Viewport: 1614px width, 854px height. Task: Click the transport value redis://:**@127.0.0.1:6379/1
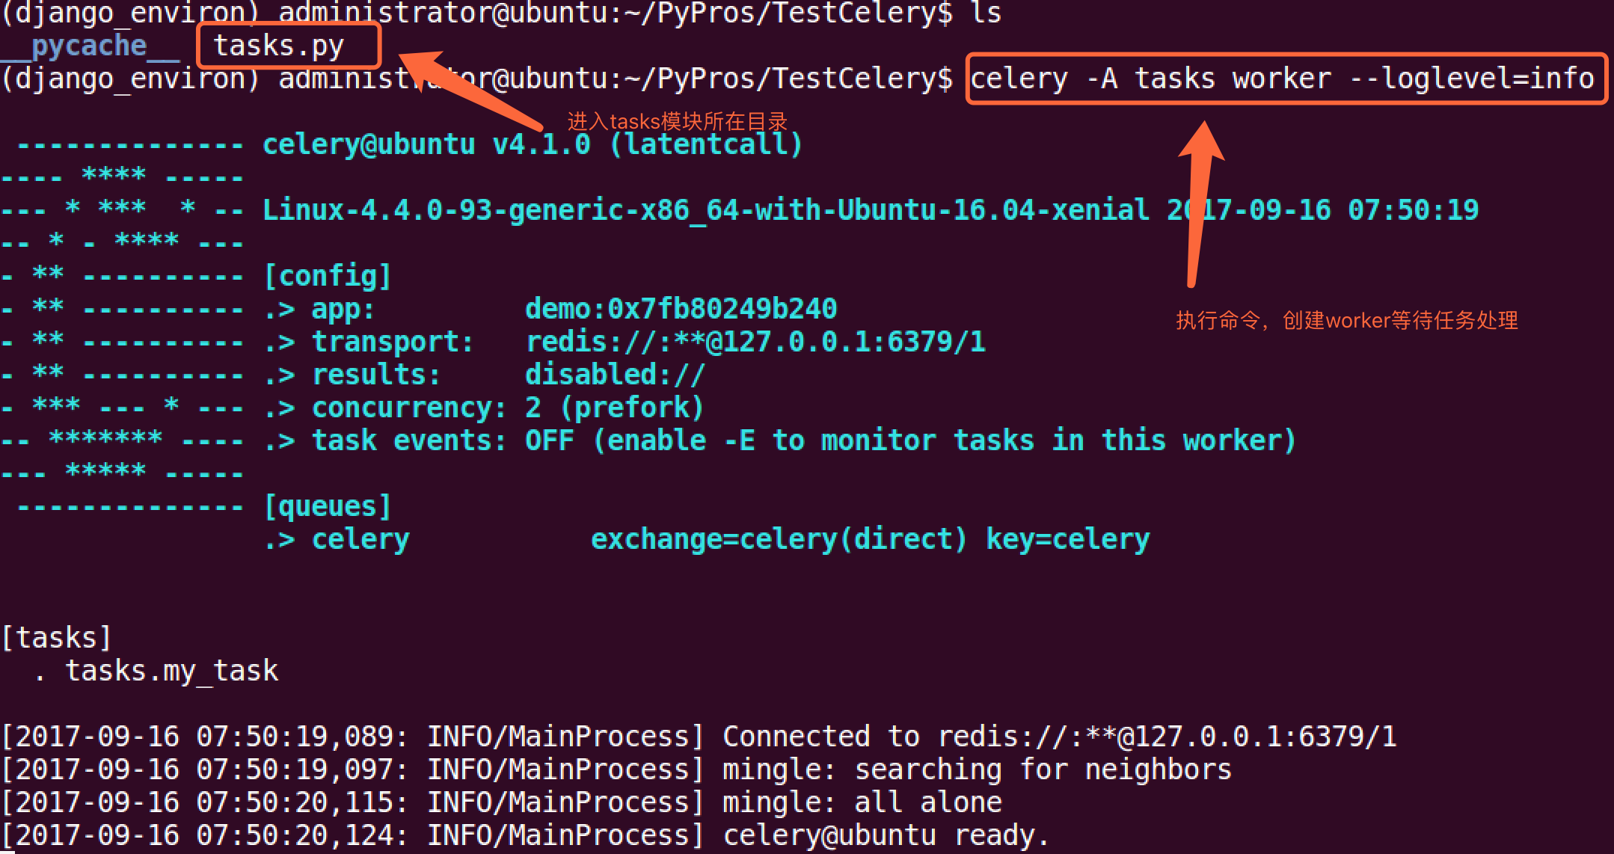pyautogui.click(x=755, y=342)
